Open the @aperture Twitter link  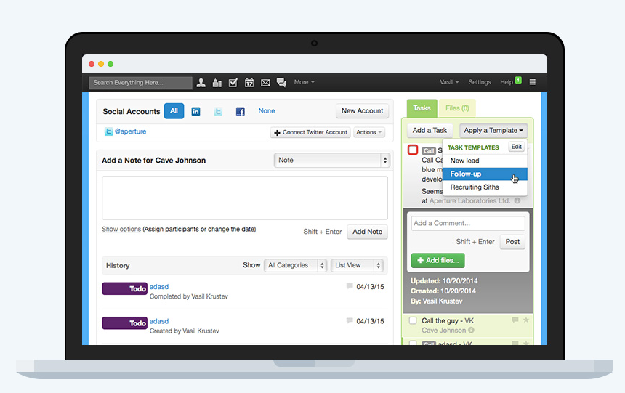[130, 131]
